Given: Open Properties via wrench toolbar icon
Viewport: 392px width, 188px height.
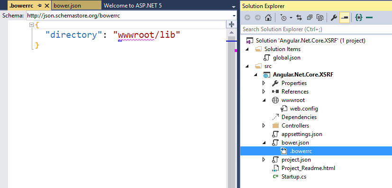Looking at the screenshot, I should coord(334,18).
